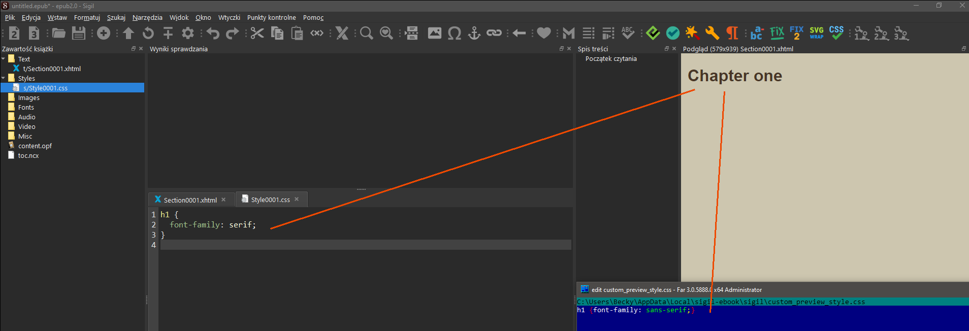Screen dimensions: 969x331
Task: Open the Punkty kontrolne menu
Action: point(272,17)
